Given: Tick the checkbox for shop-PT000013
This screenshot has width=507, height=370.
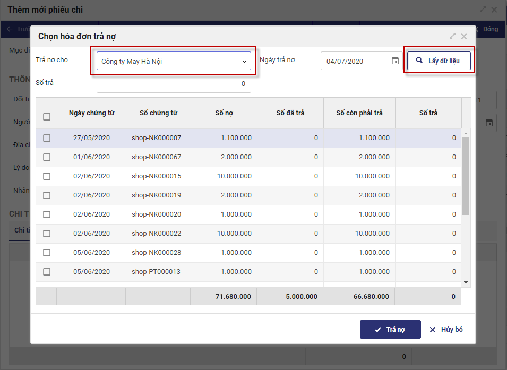Looking at the screenshot, I should click(47, 272).
